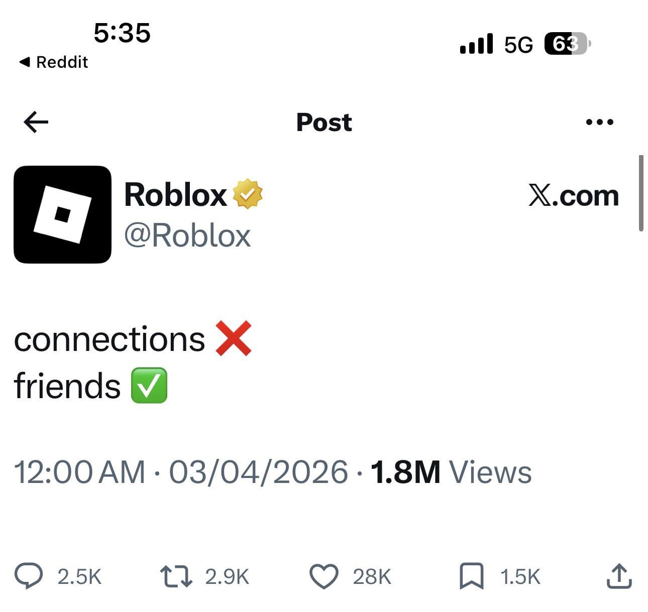Viewport: 648px width, 612px height.
Task: Like the post with heart icon
Action: point(323,576)
